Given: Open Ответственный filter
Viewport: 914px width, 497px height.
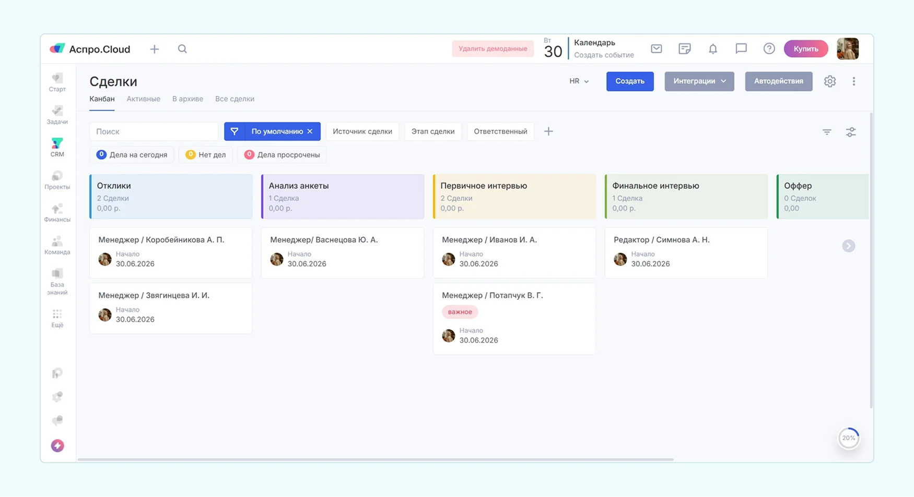Looking at the screenshot, I should pyautogui.click(x=500, y=131).
